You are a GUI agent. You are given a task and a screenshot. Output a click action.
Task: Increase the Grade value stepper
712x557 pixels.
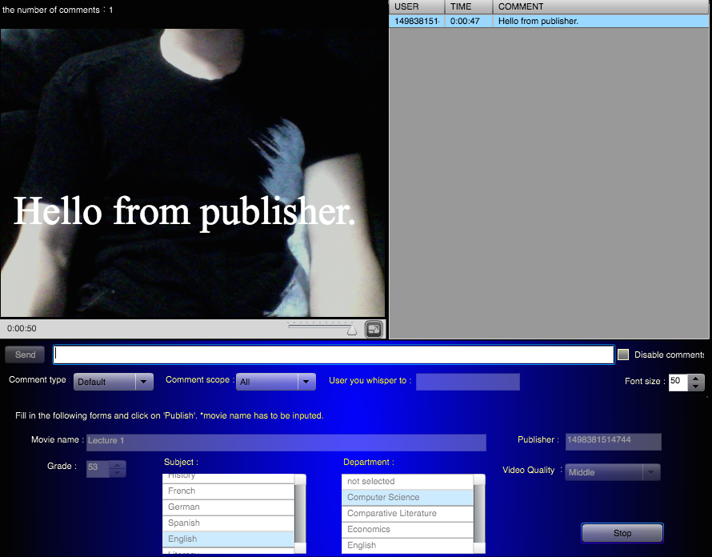pos(117,465)
